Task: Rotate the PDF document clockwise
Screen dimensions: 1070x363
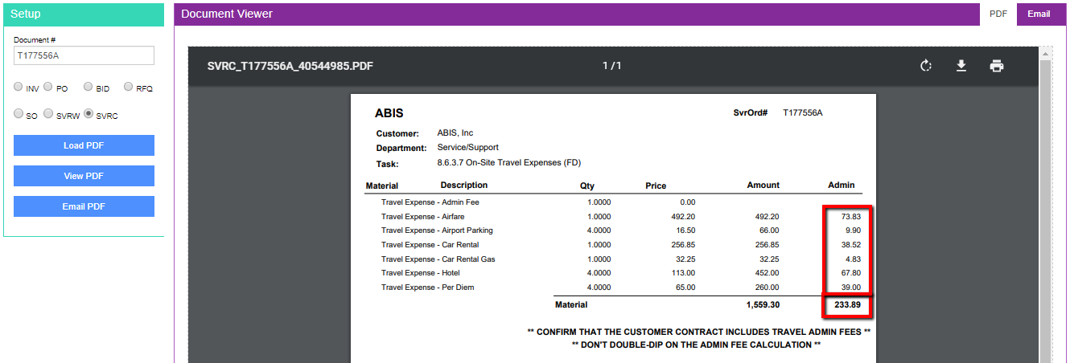Action: (x=926, y=66)
